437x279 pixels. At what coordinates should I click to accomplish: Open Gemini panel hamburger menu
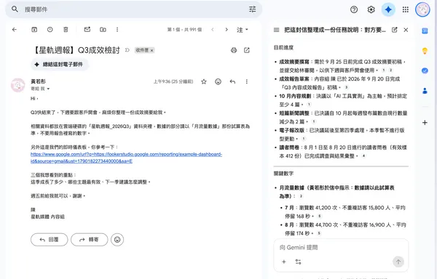click(x=277, y=30)
